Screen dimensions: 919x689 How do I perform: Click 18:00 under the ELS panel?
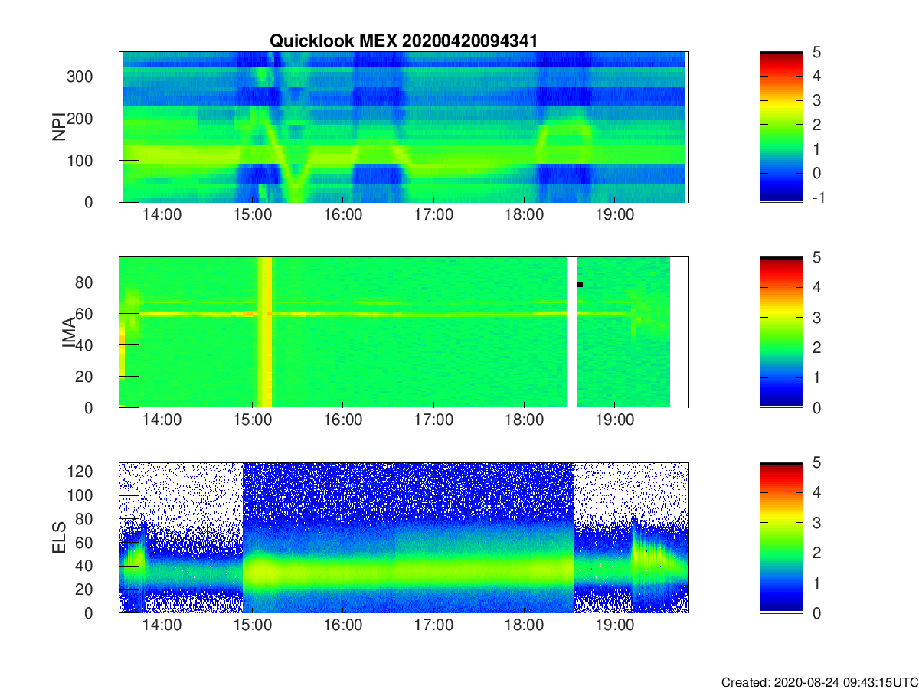pos(524,625)
